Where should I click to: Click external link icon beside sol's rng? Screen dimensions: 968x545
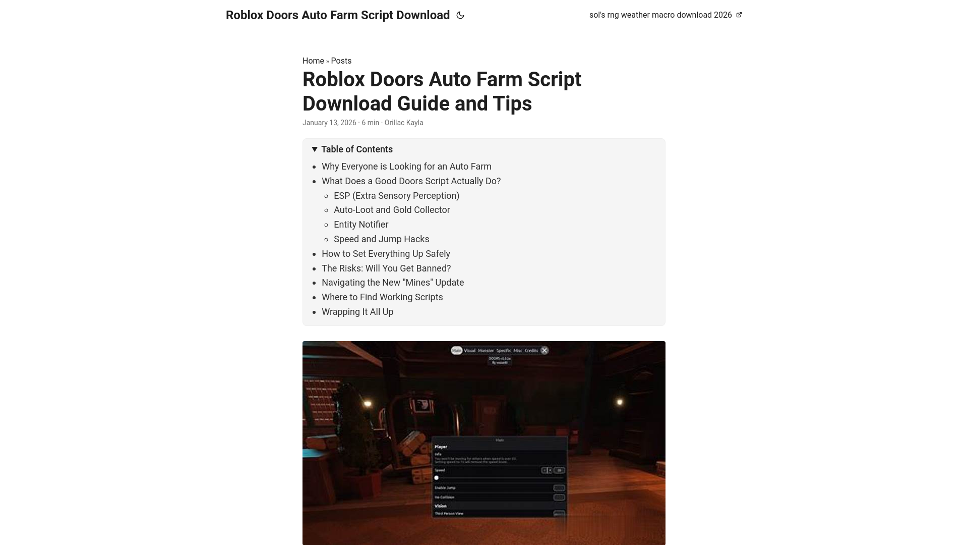pyautogui.click(x=739, y=15)
